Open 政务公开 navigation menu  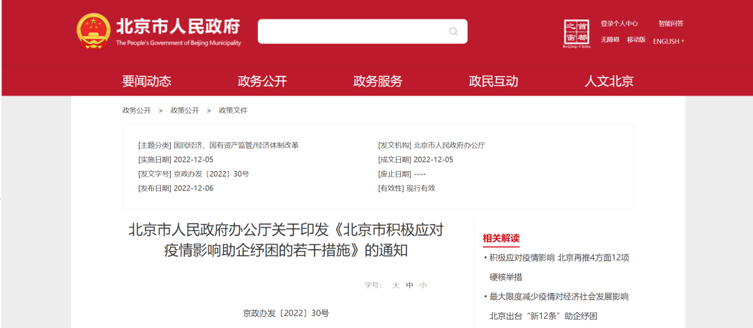click(x=262, y=81)
